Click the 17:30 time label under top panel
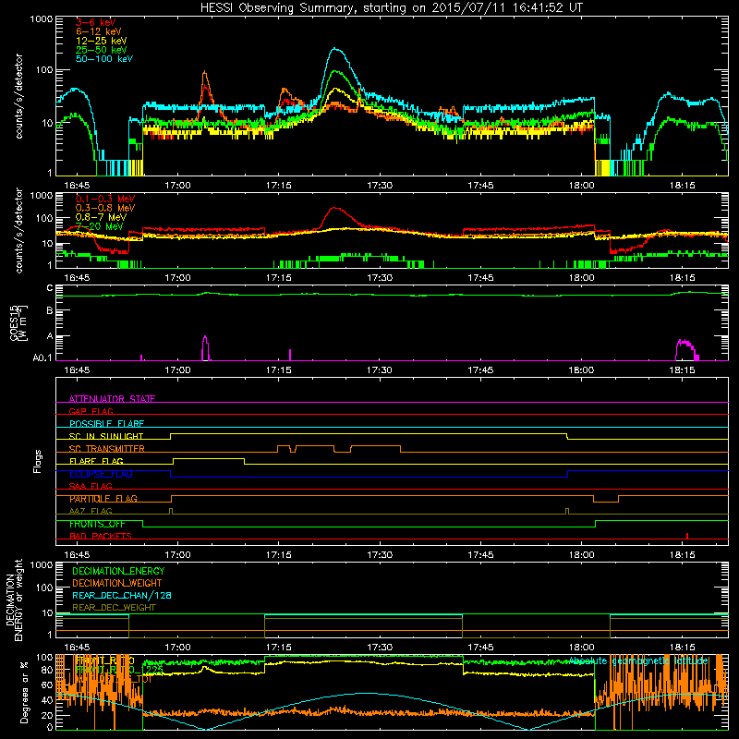This screenshot has width=739, height=739. pos(380,186)
